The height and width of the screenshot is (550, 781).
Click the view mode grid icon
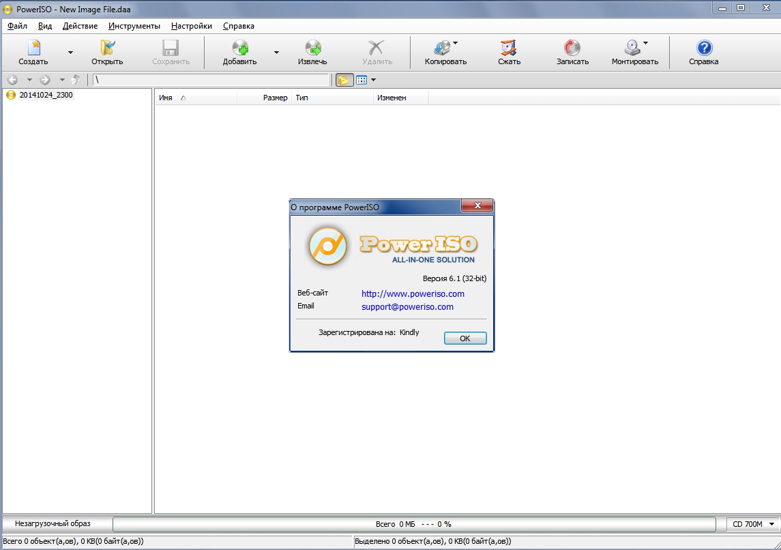click(x=362, y=80)
